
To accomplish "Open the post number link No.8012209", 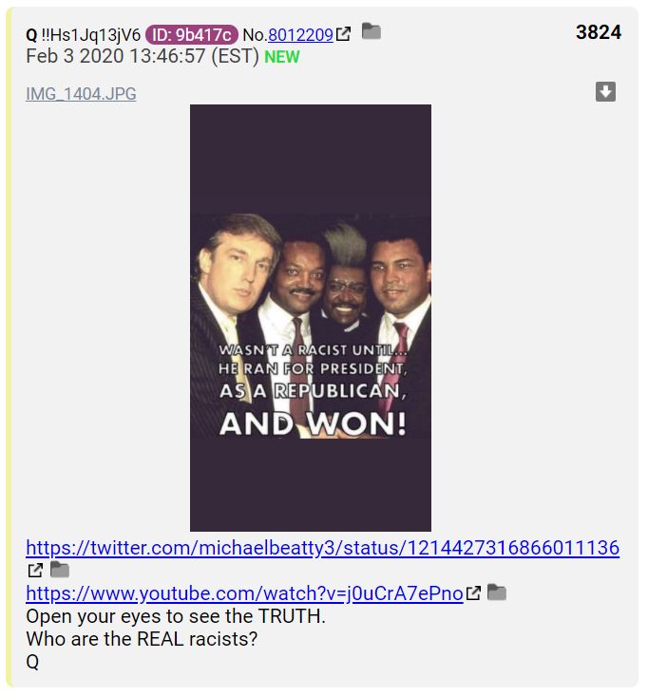I will pos(300,34).
